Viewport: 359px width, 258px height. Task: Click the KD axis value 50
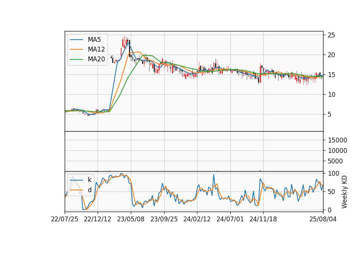pos(331,192)
